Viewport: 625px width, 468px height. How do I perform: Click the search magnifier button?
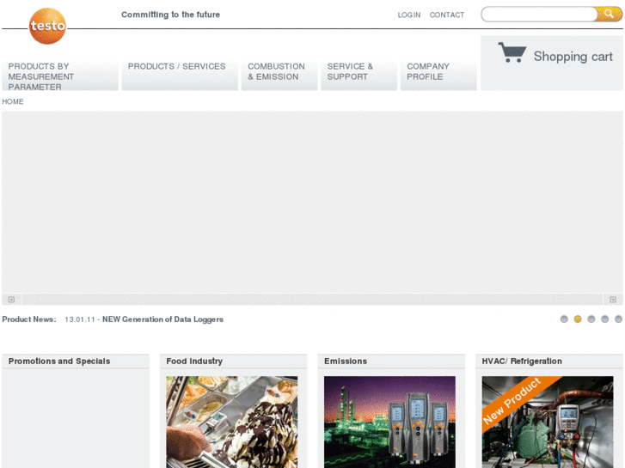[x=609, y=15]
